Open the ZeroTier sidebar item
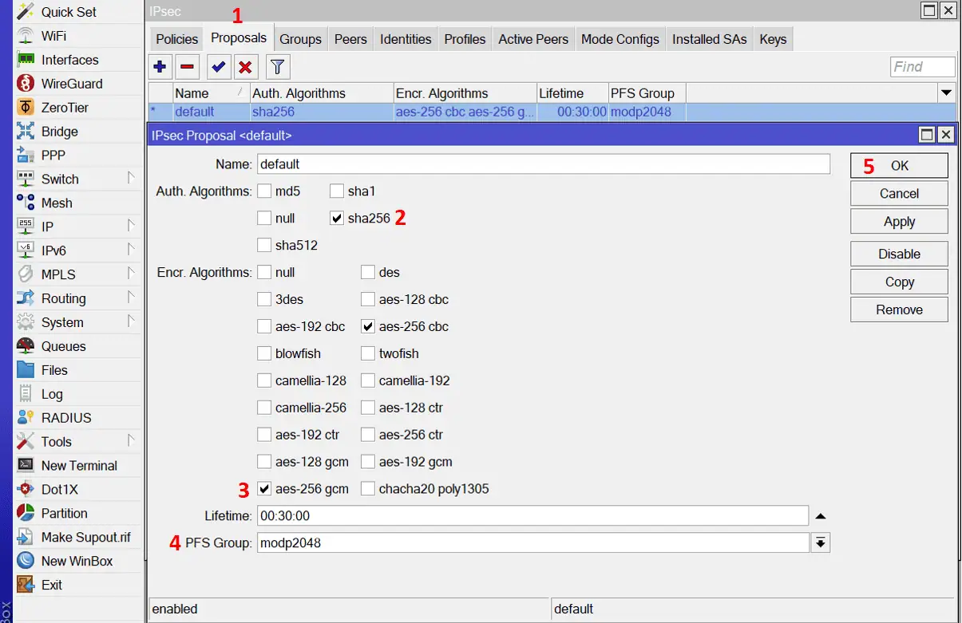The height and width of the screenshot is (623, 962). pos(65,108)
